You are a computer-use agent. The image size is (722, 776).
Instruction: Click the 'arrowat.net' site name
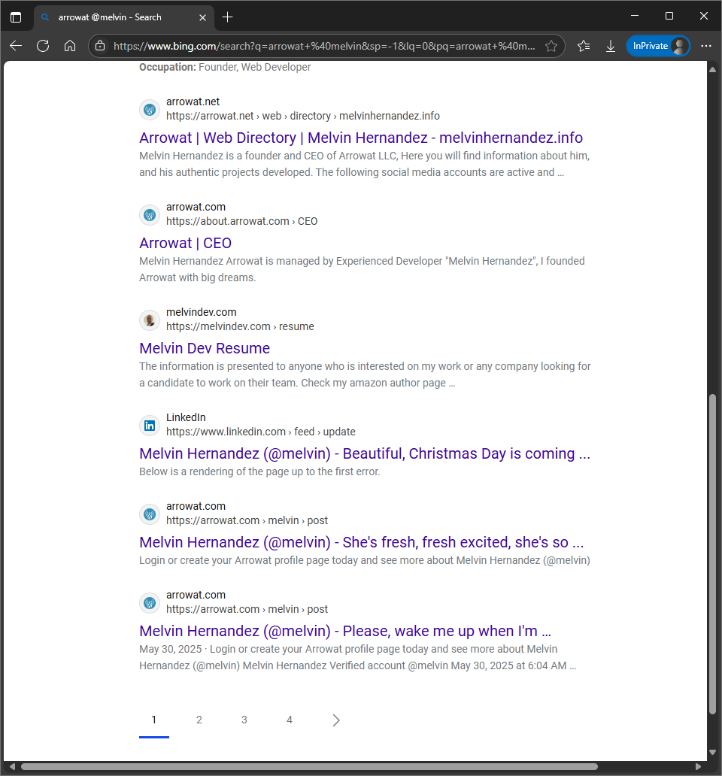(x=193, y=102)
